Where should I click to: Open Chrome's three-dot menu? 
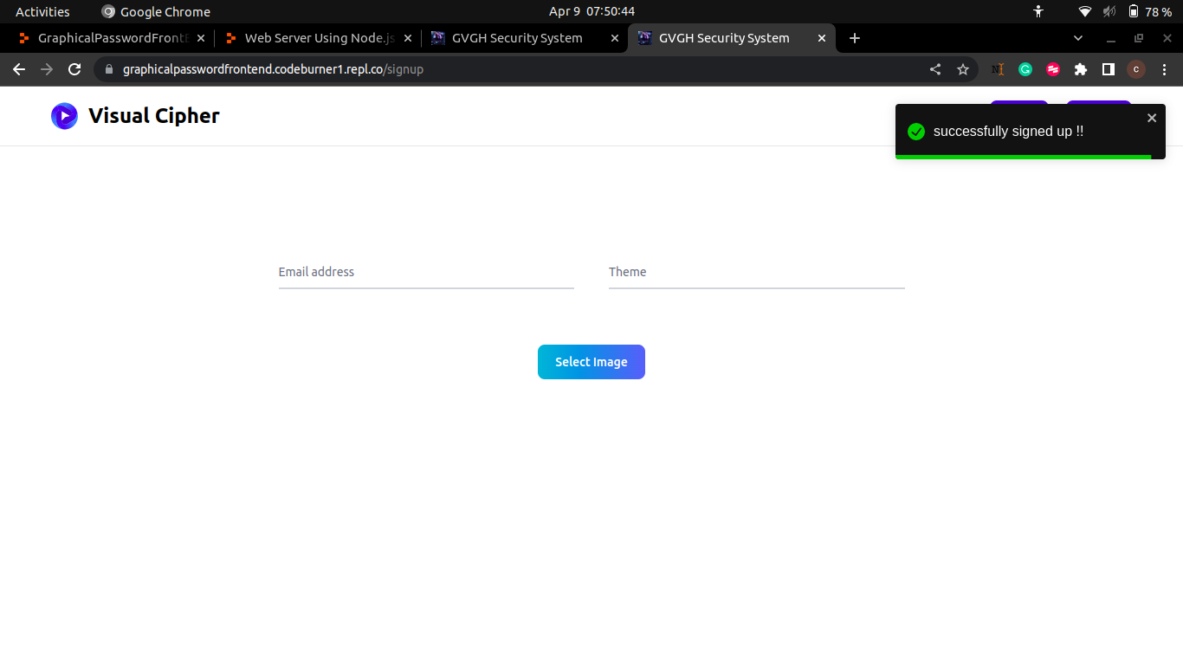[1165, 69]
